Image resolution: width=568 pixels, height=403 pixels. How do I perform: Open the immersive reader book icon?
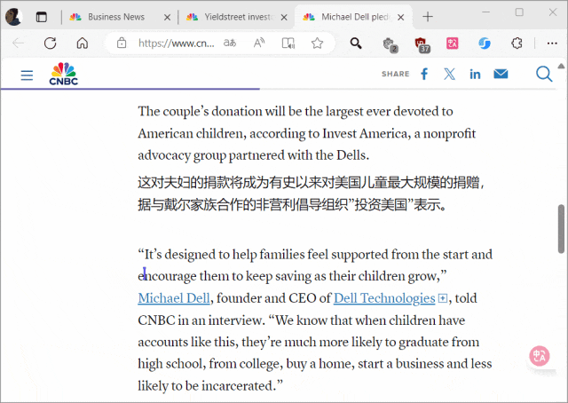[288, 43]
